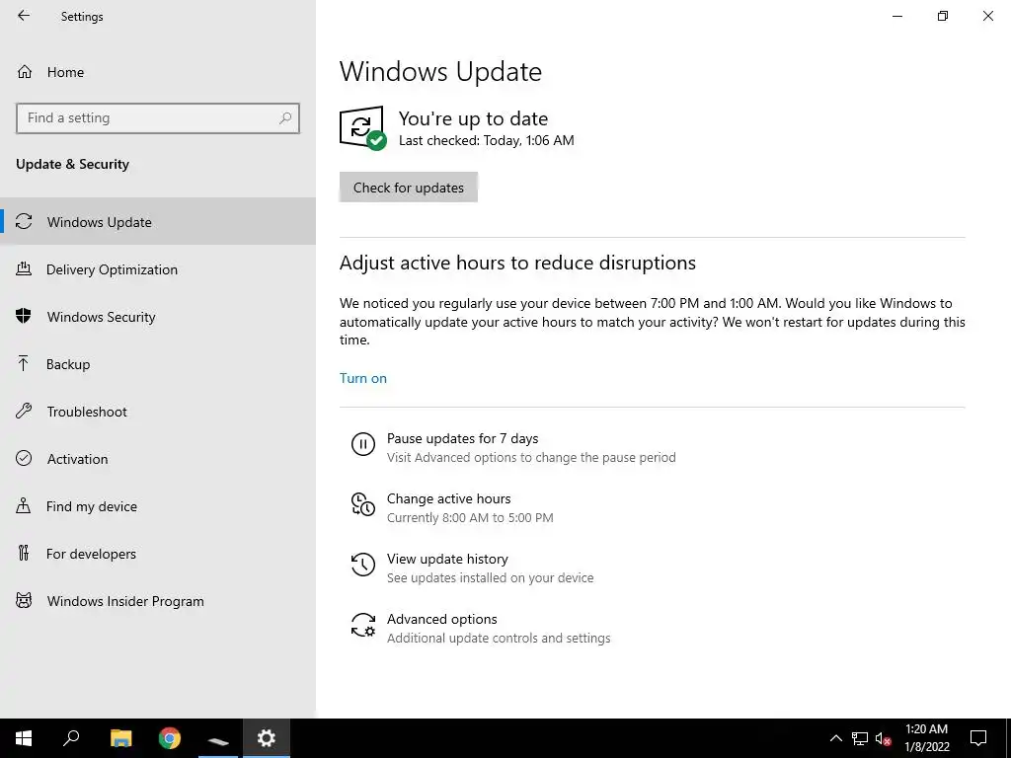Open Delivery Optimization settings
The height and width of the screenshot is (758, 1011).
point(158,269)
